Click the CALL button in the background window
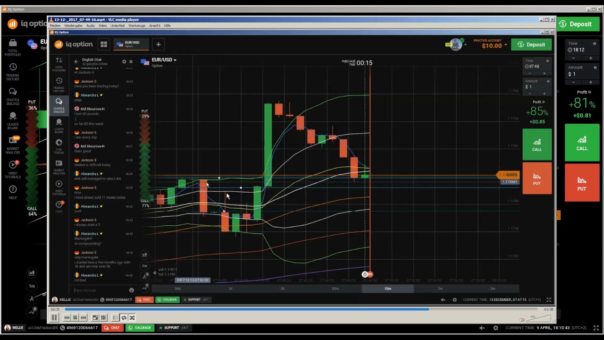The width and height of the screenshot is (604, 340). pos(582,143)
